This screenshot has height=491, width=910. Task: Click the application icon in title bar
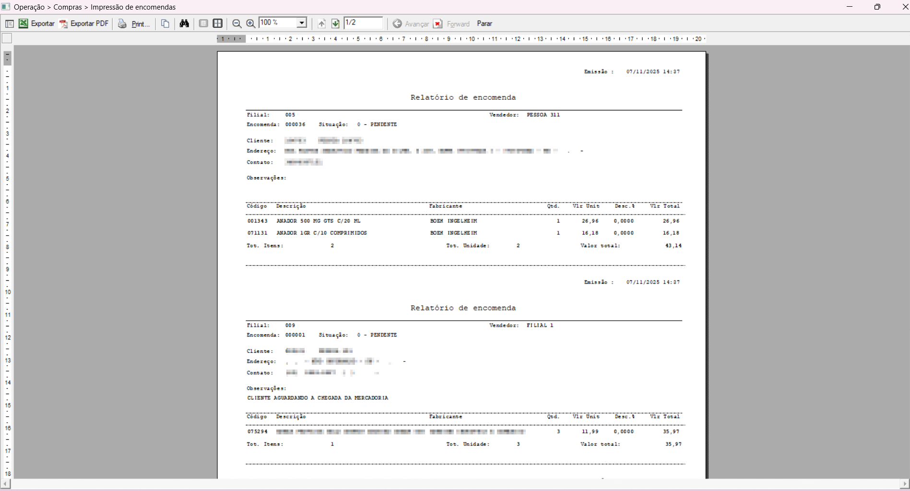pos(6,7)
